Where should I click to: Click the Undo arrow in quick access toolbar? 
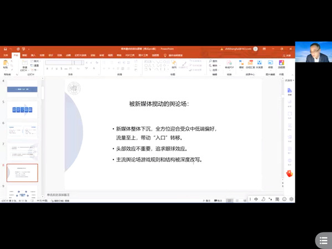pyautogui.click(x=11, y=49)
